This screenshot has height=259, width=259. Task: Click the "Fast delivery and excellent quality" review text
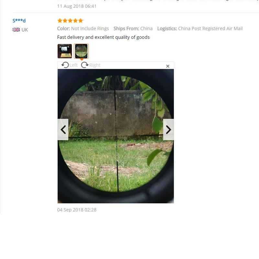coord(103,37)
